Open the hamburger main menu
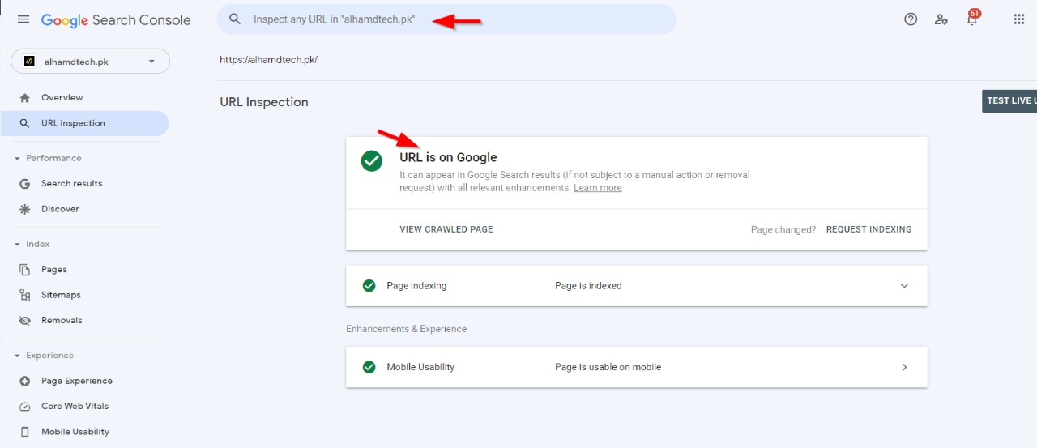Viewport: 1037px width, 448px height. point(23,19)
